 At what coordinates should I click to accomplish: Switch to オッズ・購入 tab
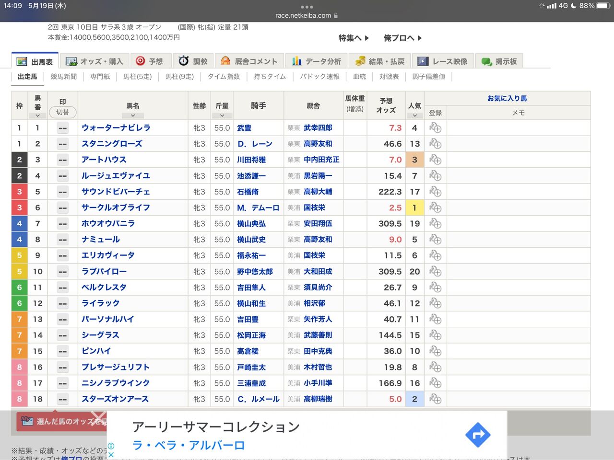[x=94, y=61]
